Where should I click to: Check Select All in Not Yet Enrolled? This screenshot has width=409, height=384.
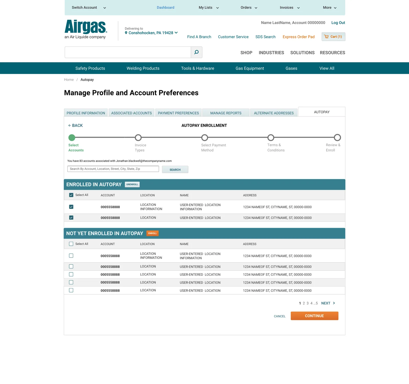coord(71,244)
